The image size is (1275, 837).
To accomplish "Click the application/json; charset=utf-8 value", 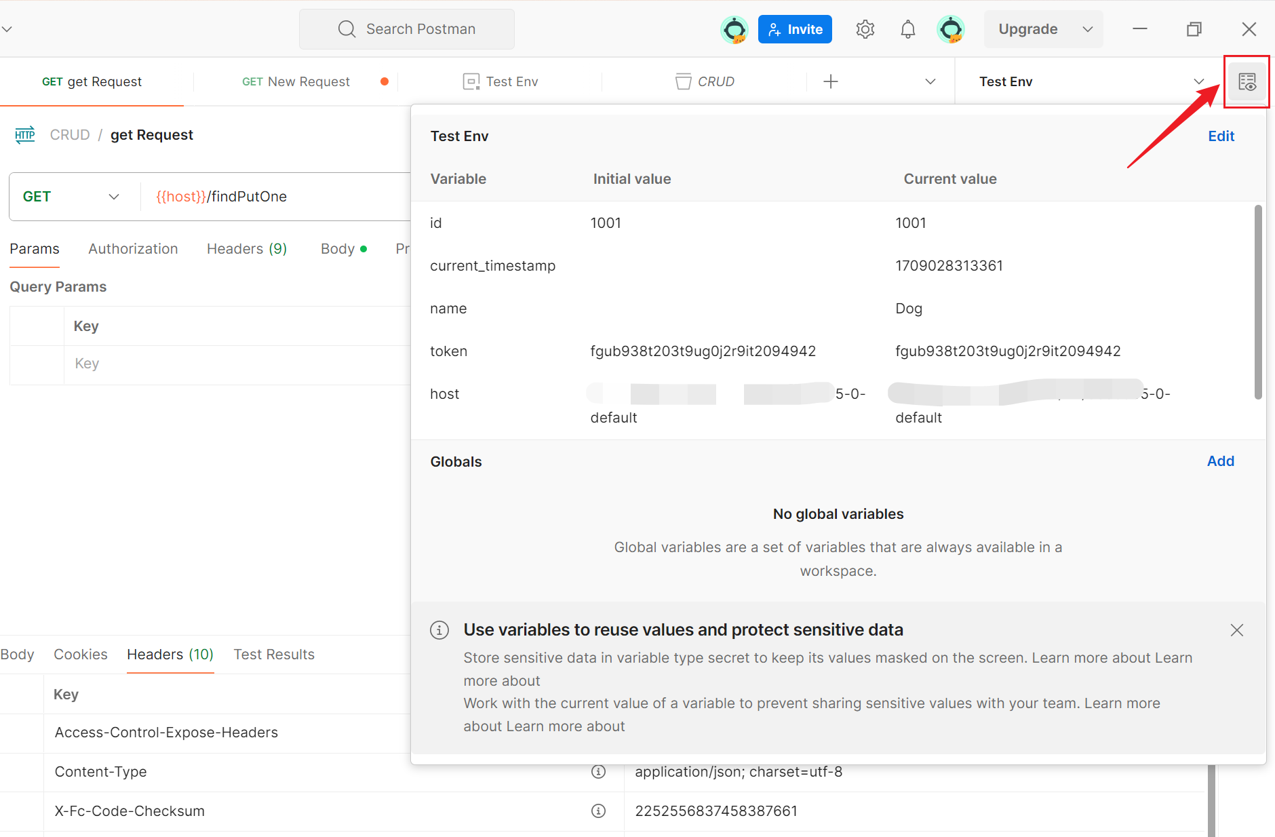I will pyautogui.click(x=739, y=772).
